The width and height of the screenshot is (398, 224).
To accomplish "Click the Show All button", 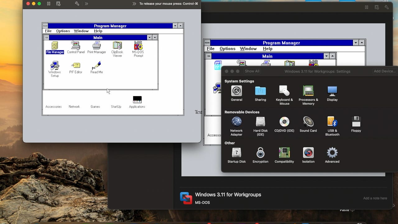I will click(x=252, y=71).
